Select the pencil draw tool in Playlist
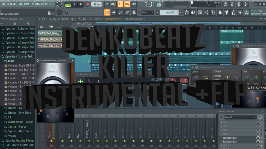266x149 pixels. tap(50, 19)
